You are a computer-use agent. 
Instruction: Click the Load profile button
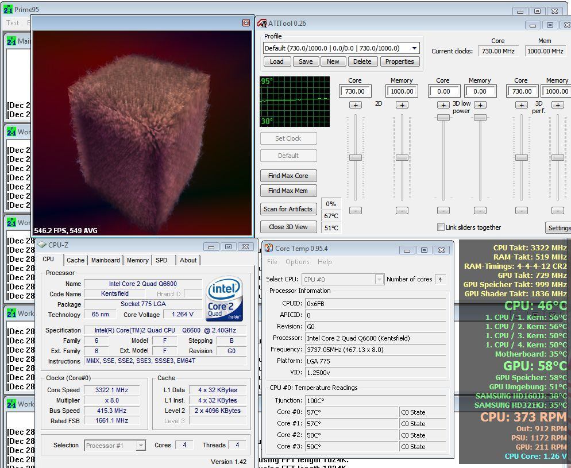(x=277, y=61)
